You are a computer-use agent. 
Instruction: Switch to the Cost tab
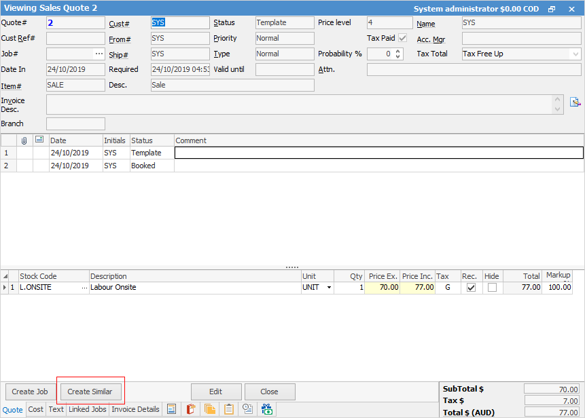coord(36,409)
